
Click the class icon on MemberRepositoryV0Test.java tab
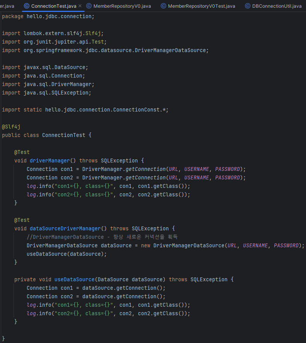point(163,6)
